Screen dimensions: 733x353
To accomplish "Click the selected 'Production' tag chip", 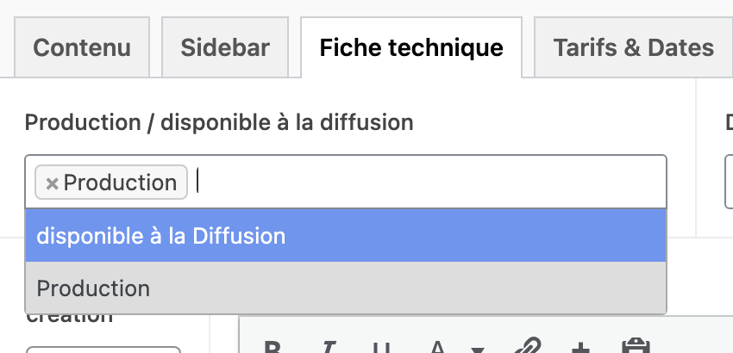I will (120, 183).
